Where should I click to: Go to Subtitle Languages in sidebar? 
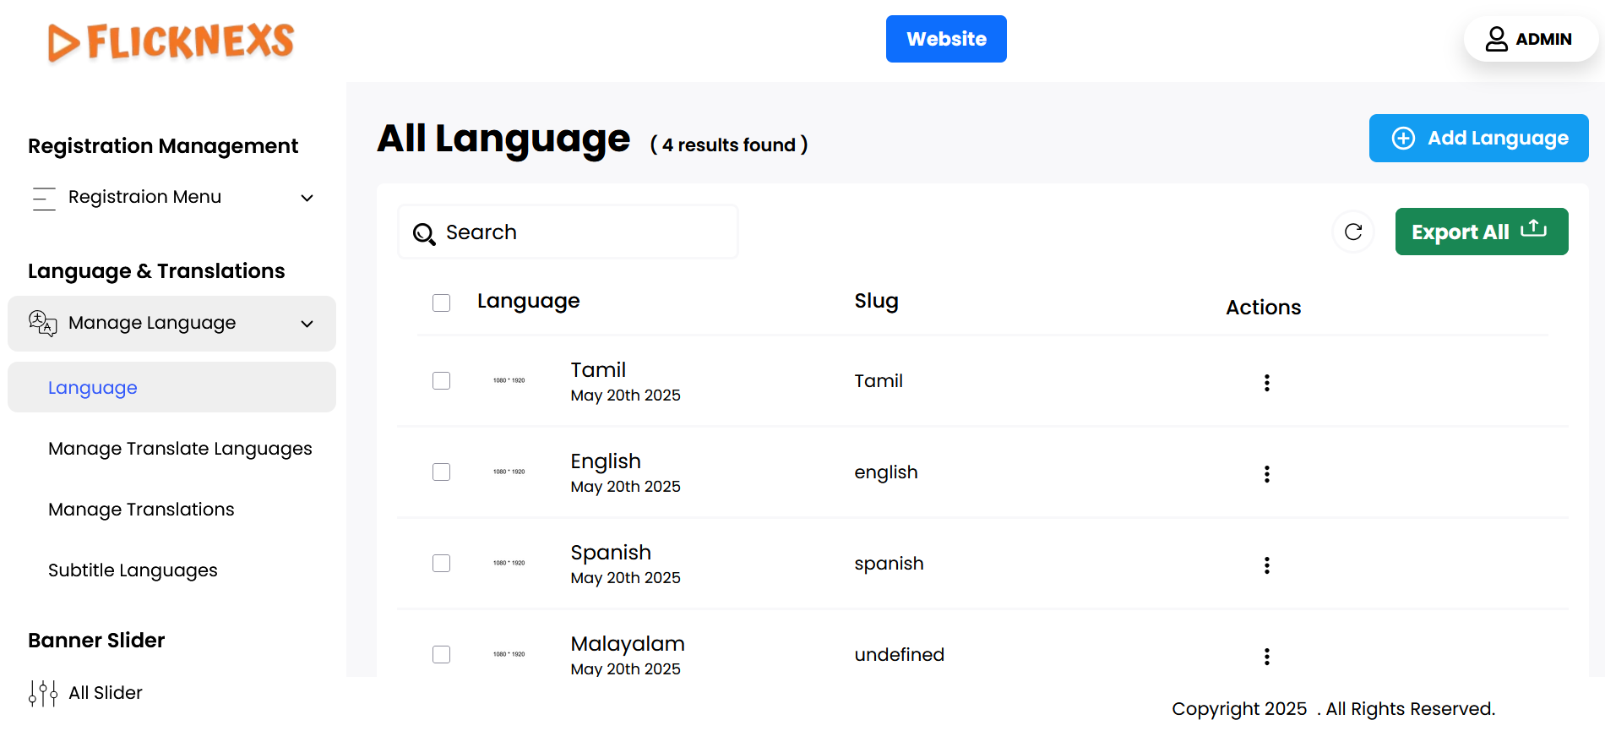(x=133, y=570)
